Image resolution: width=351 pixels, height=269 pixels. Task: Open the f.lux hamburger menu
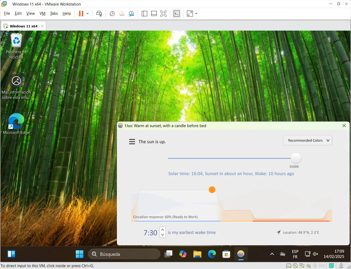[132, 142]
